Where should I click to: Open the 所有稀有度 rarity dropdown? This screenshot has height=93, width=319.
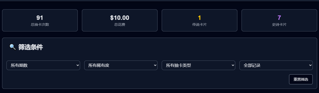pyautogui.click(x=121, y=65)
